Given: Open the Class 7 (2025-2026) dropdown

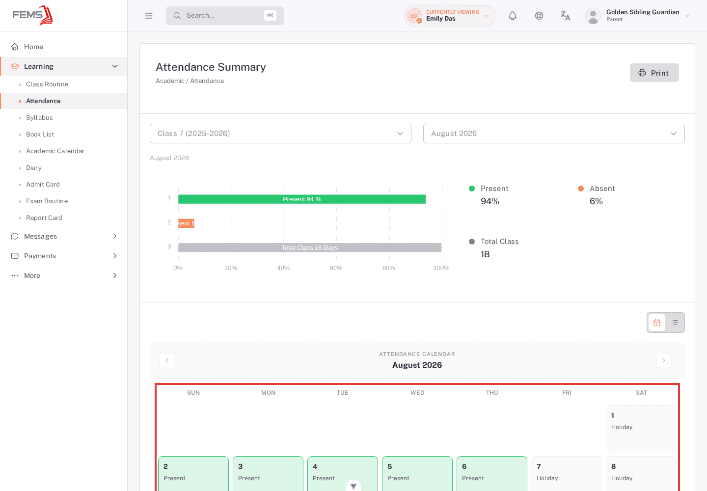Looking at the screenshot, I should click(x=280, y=134).
